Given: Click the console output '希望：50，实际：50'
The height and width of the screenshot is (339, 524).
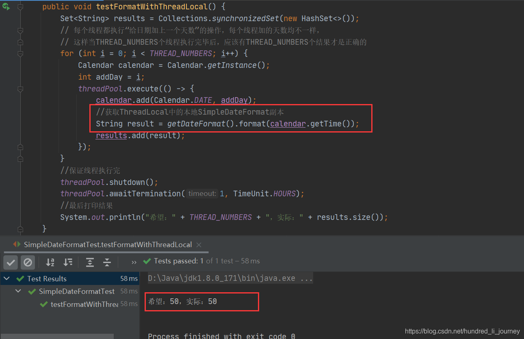Looking at the screenshot, I should tap(182, 302).
